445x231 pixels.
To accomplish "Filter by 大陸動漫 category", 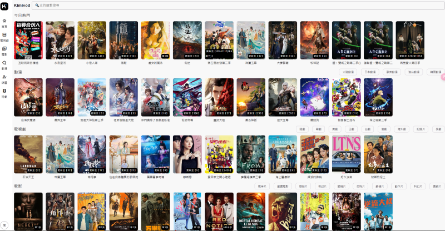I will [348, 72].
